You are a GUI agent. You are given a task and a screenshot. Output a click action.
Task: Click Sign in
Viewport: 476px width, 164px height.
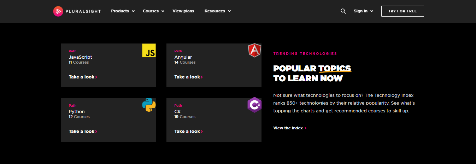[360, 11]
